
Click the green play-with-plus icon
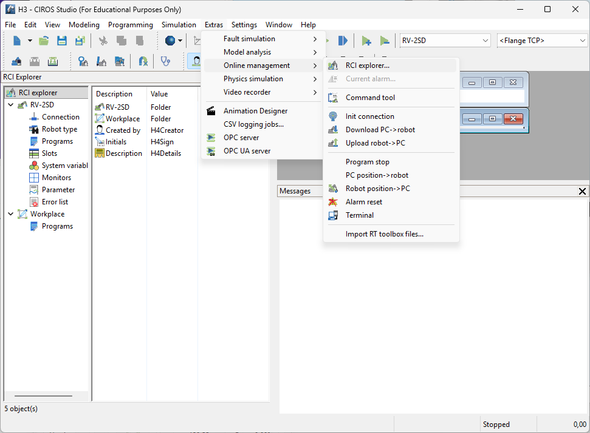(366, 41)
